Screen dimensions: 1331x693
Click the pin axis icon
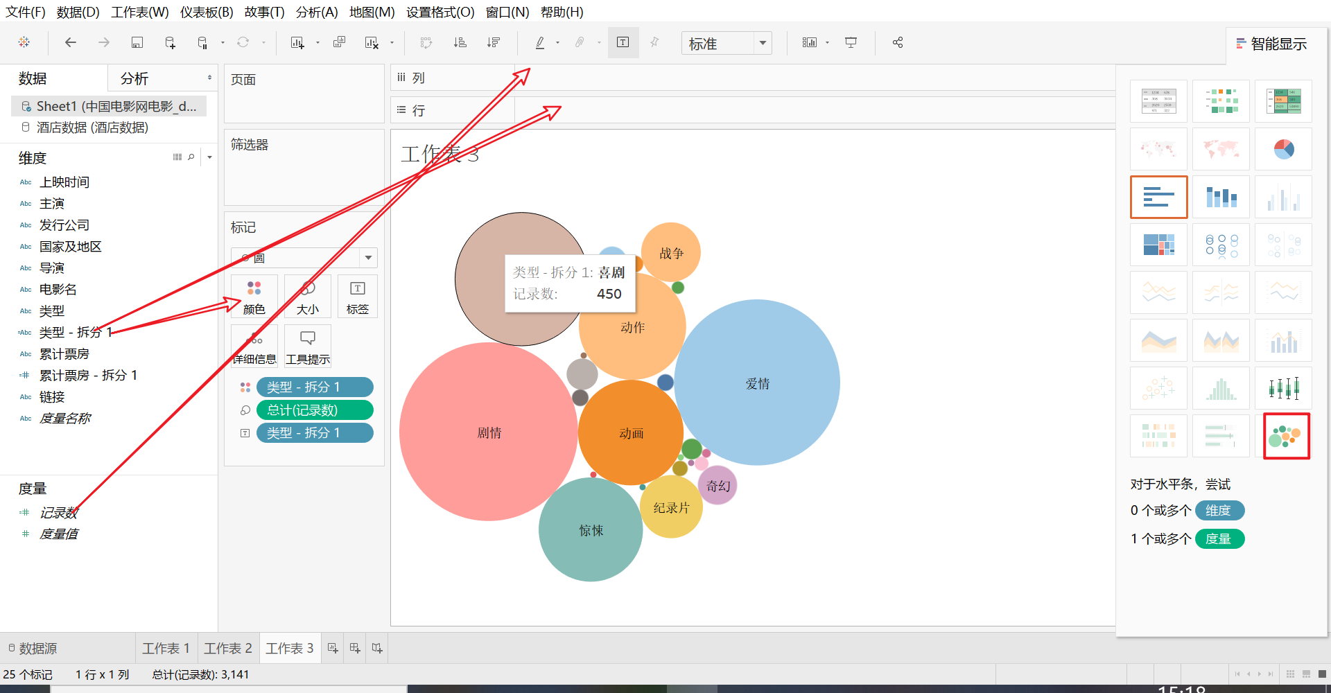[654, 42]
